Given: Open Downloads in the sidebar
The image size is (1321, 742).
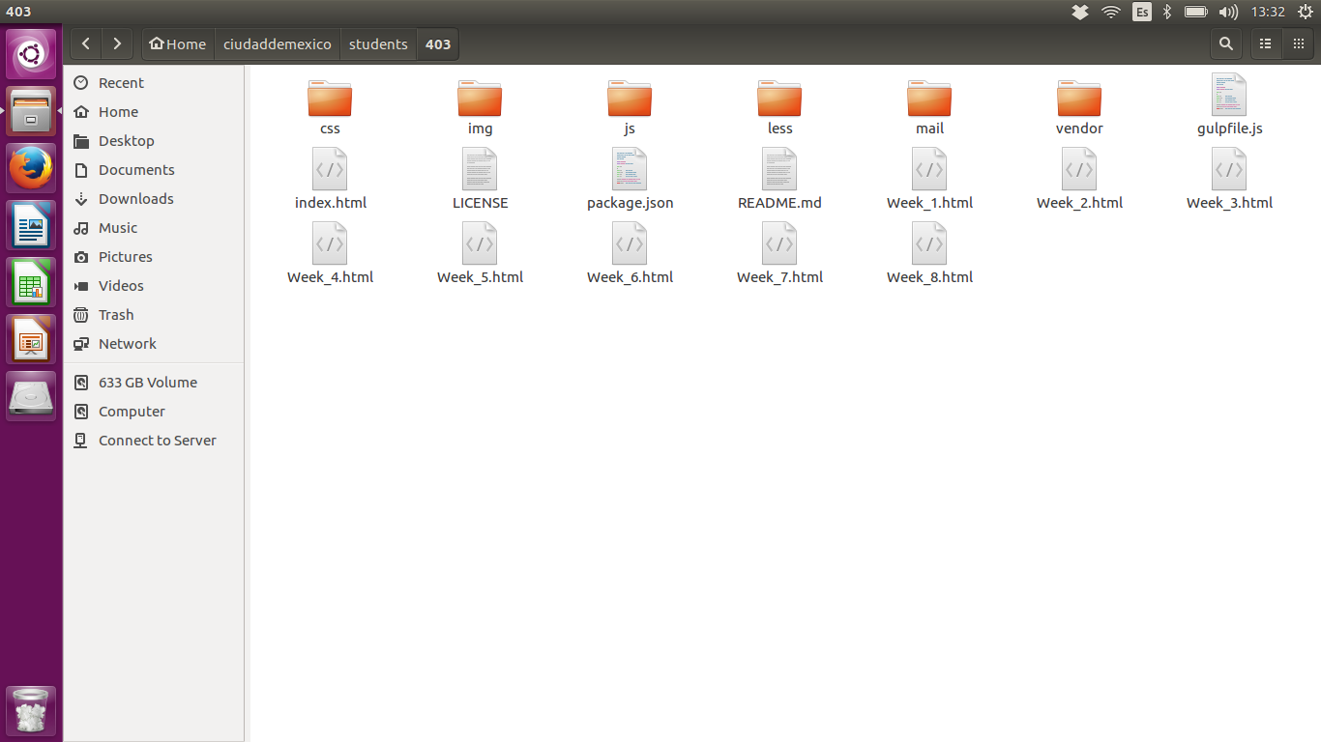Looking at the screenshot, I should pyautogui.click(x=155, y=199).
